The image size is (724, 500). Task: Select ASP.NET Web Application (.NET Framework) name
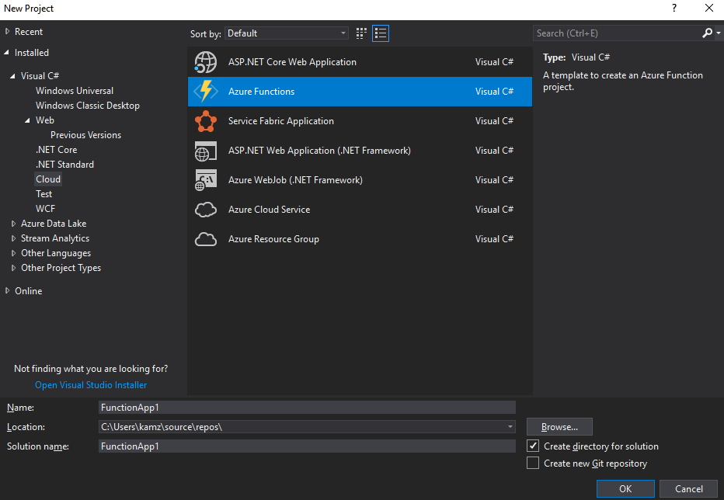pos(319,151)
